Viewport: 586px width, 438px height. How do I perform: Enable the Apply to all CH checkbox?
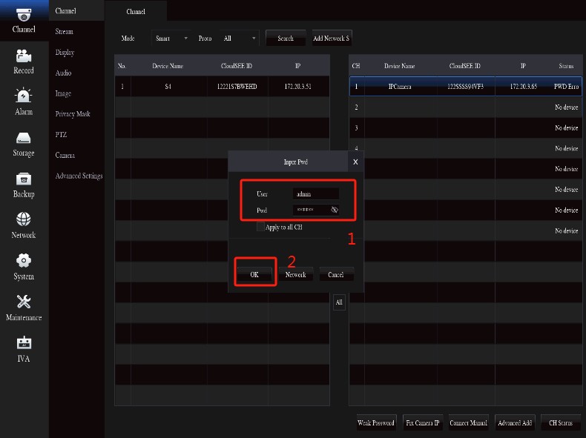(x=260, y=228)
